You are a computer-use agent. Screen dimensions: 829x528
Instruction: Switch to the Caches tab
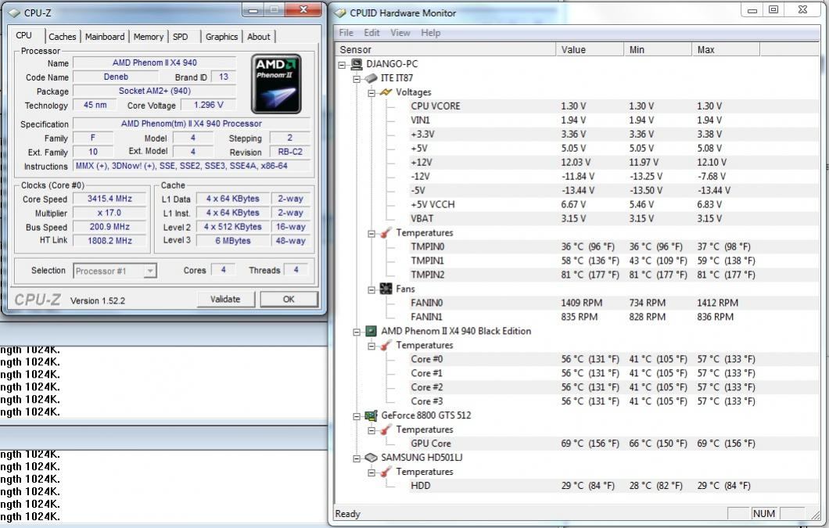pos(63,37)
